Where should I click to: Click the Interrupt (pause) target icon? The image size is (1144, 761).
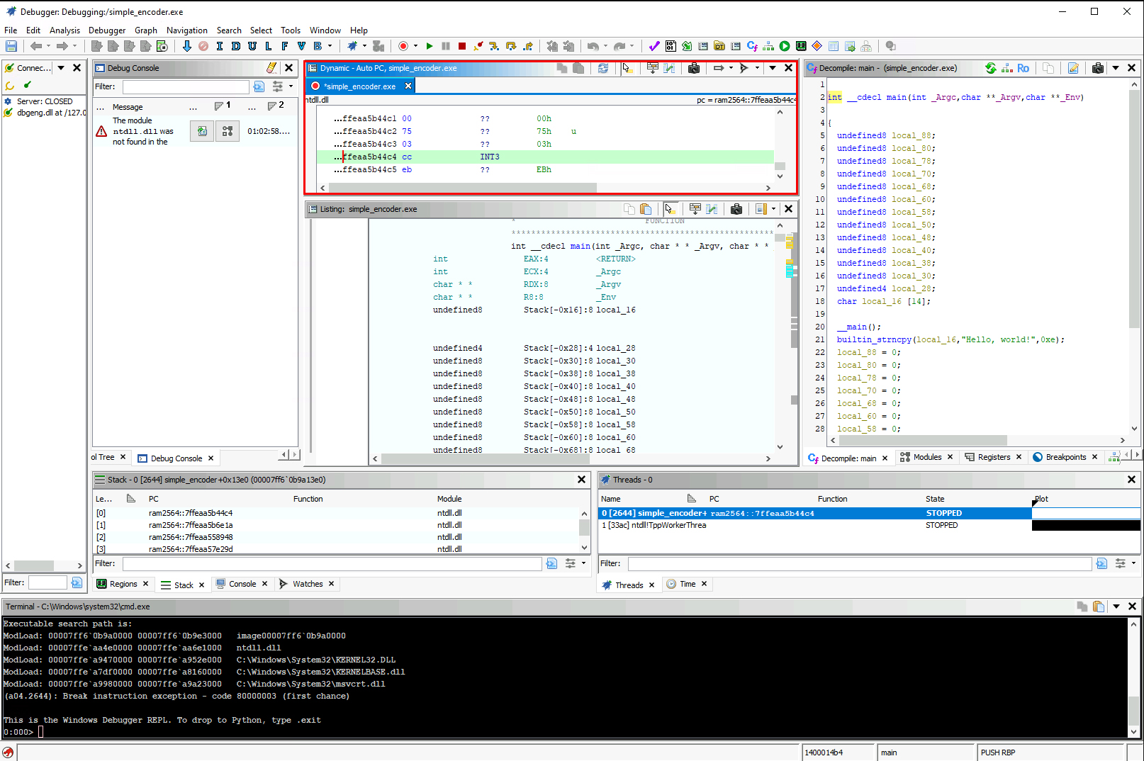[446, 46]
